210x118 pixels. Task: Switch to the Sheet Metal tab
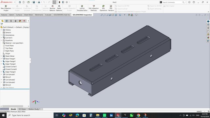tap(29, 15)
